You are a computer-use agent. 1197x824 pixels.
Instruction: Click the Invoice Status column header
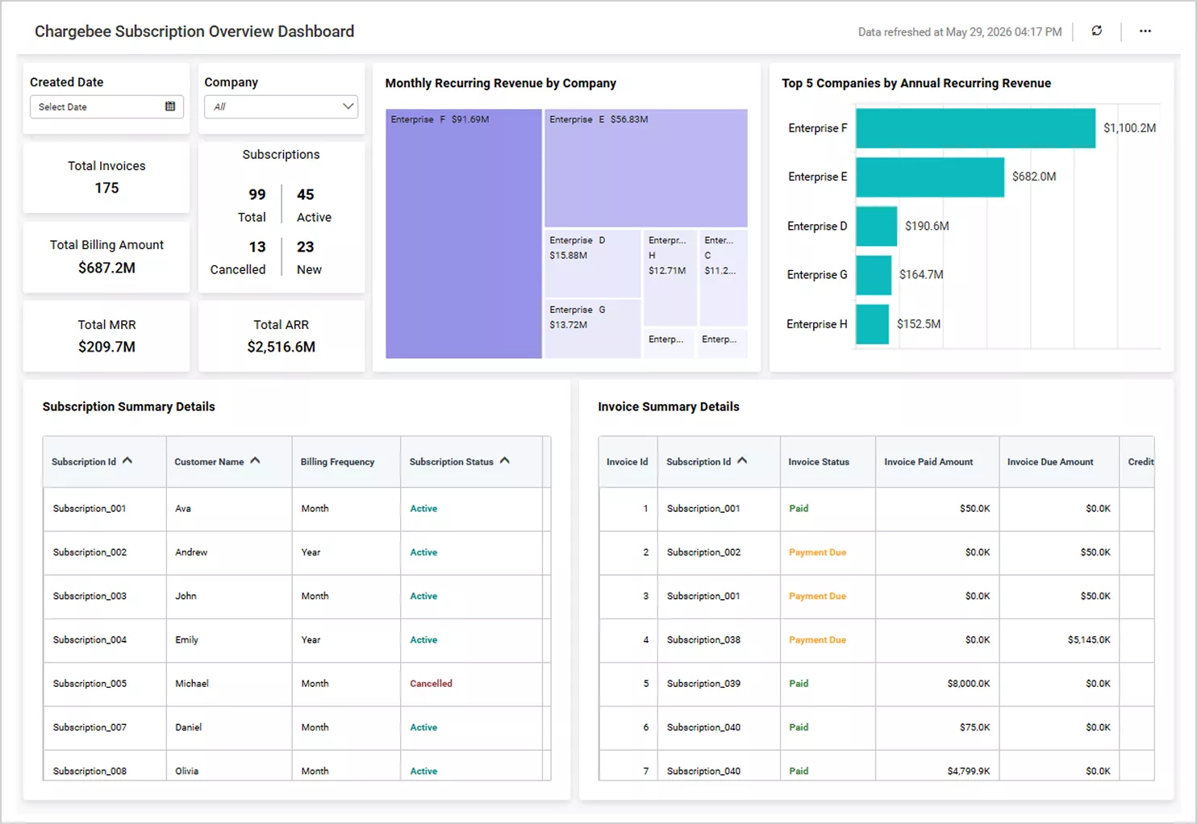click(828, 462)
